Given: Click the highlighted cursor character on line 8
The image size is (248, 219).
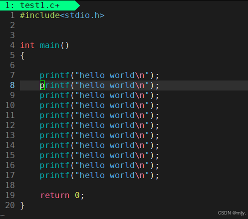Looking at the screenshot, I should tap(42, 85).
